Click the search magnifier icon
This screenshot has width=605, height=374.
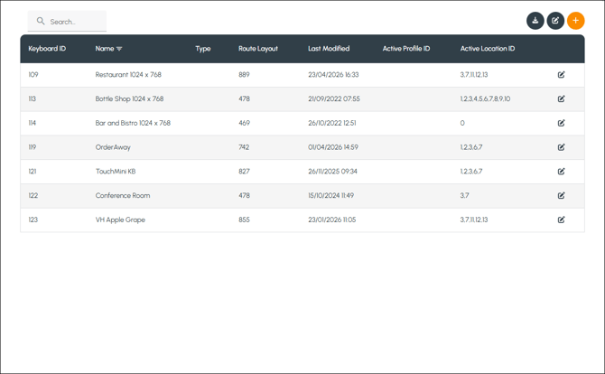pyautogui.click(x=41, y=21)
